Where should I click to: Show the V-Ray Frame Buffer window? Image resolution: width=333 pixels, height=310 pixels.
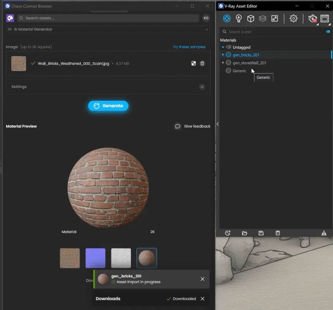[x=325, y=19]
